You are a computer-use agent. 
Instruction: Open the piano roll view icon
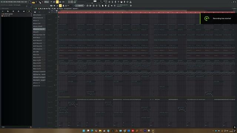pyautogui.click(x=90, y=6)
